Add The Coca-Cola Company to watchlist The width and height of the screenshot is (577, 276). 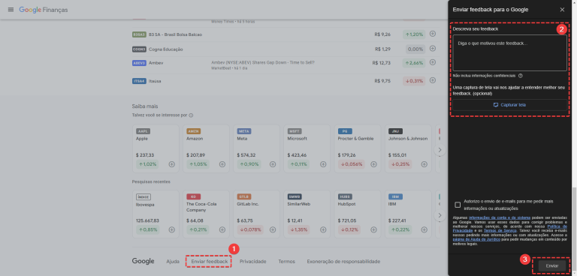(x=222, y=229)
